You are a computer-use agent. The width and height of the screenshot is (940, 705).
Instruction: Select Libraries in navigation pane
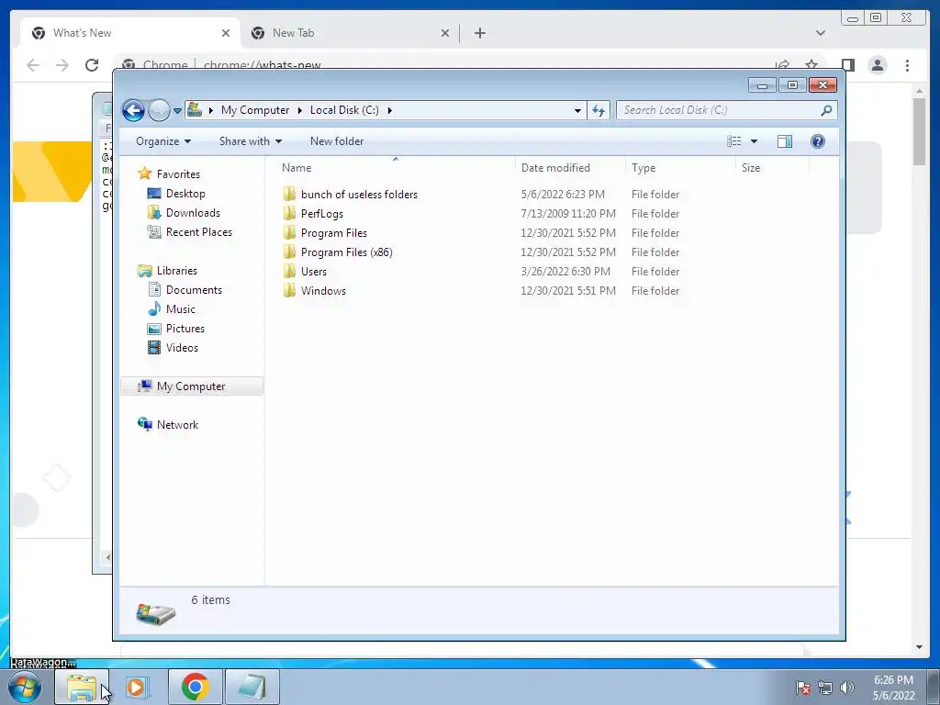pos(177,271)
